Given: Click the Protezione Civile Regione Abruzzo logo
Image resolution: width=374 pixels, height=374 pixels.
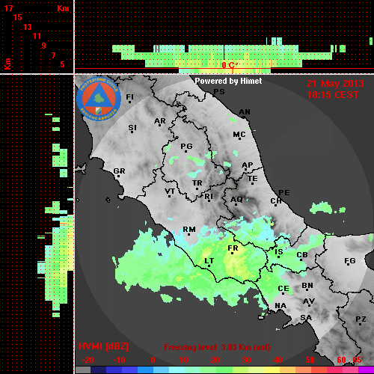Looking at the screenshot, I should point(99,99).
